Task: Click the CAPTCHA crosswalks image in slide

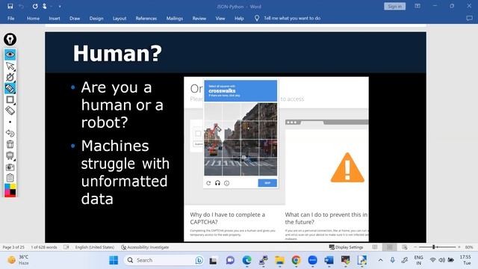Action: tap(240, 140)
